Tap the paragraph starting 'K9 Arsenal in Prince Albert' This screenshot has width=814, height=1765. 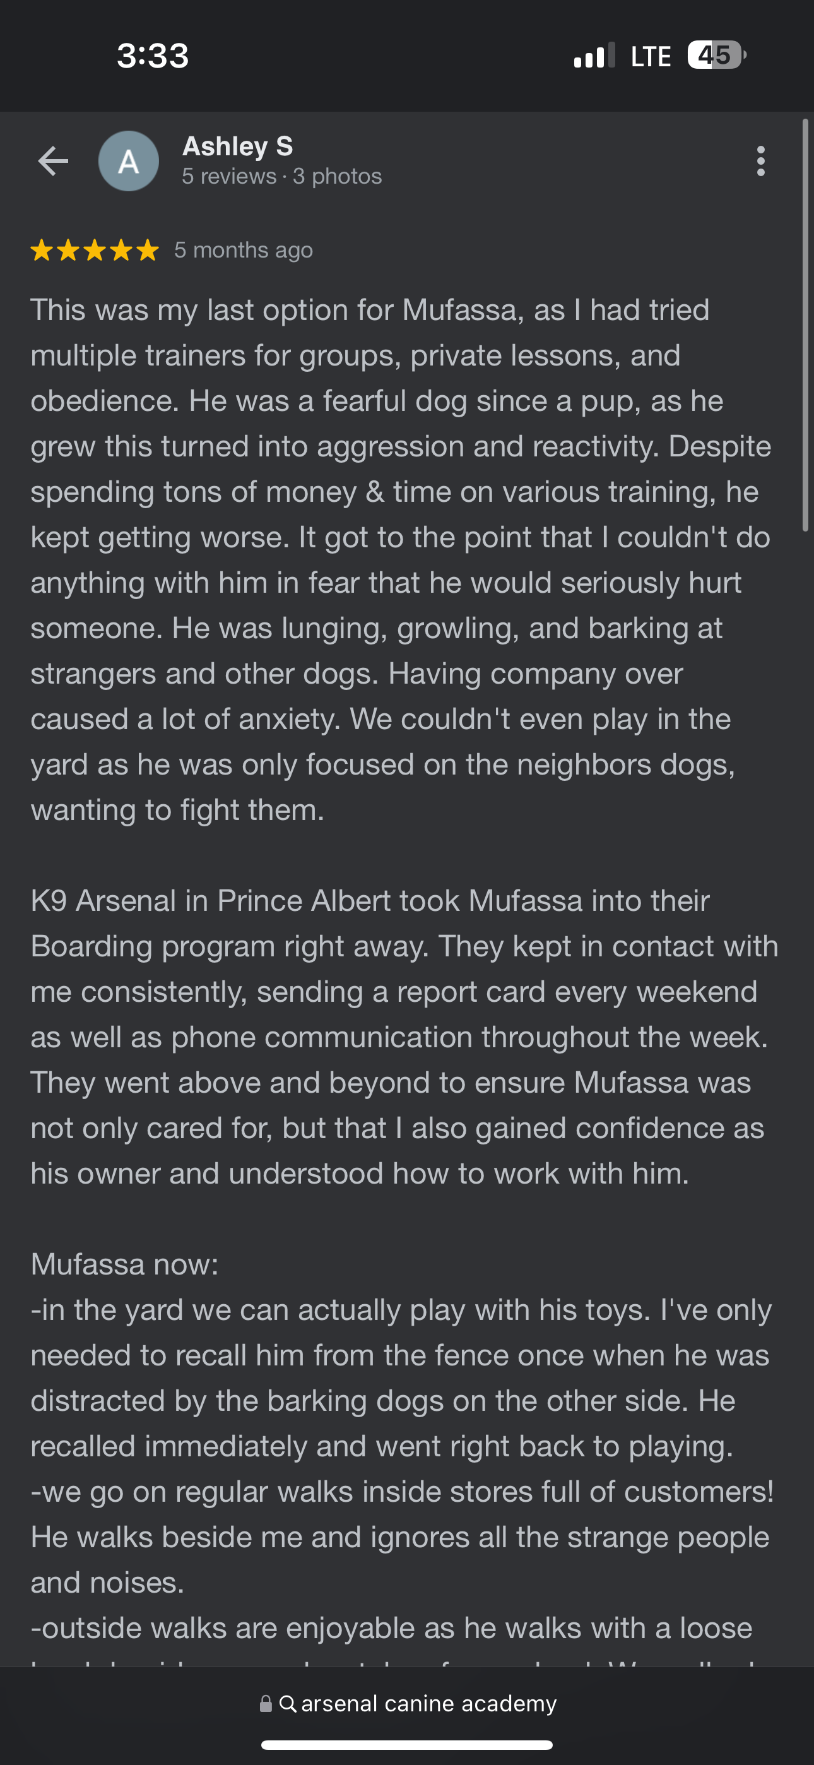click(x=404, y=1037)
